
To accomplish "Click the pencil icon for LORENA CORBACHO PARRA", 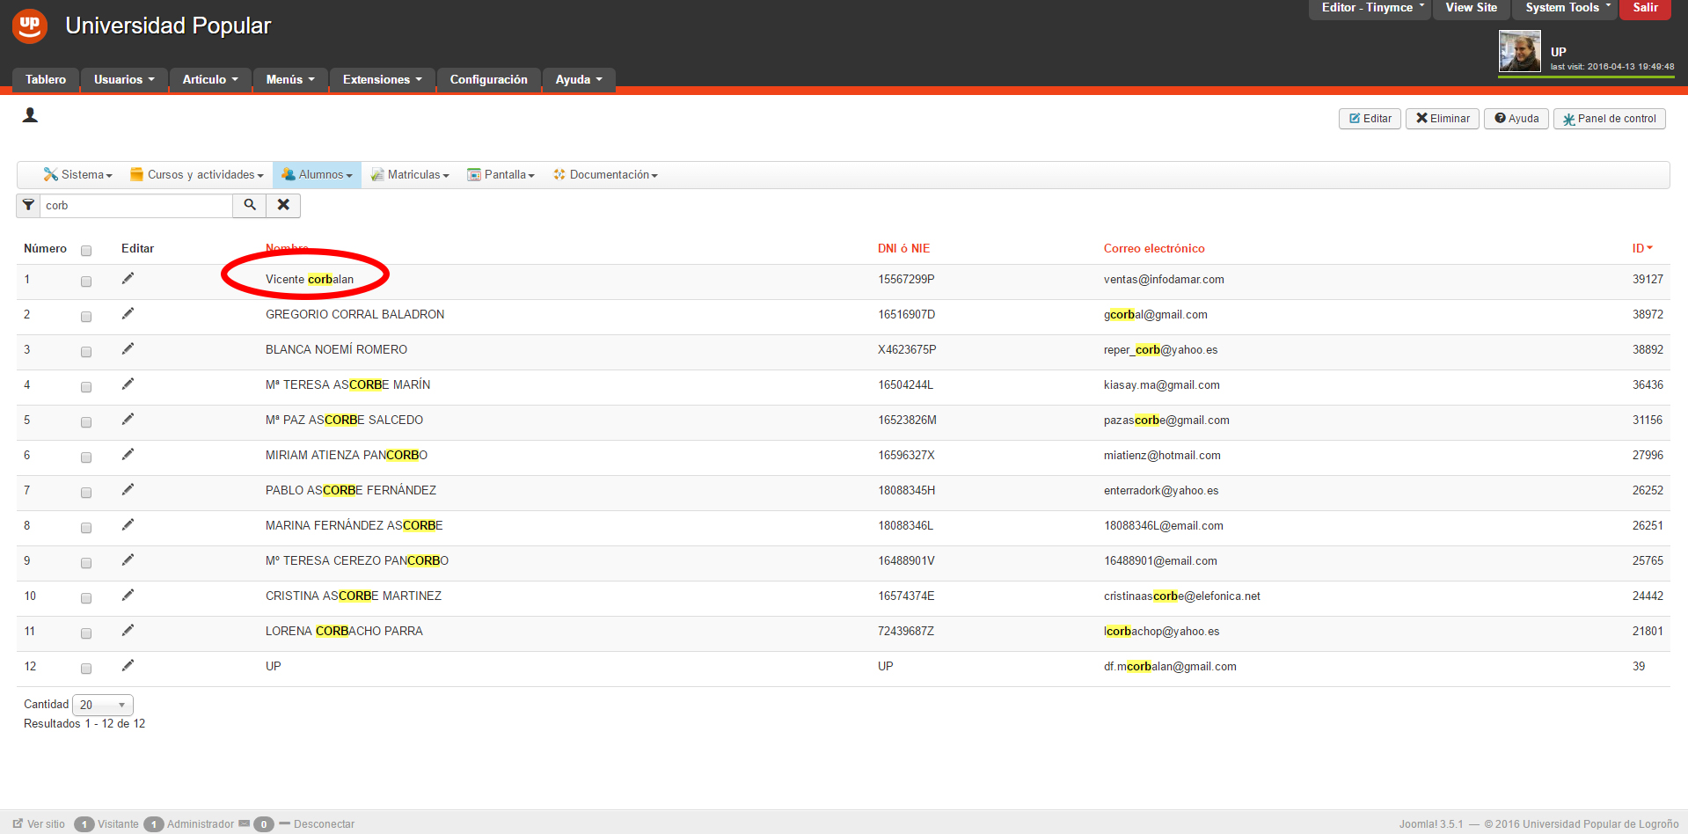I will click(128, 631).
